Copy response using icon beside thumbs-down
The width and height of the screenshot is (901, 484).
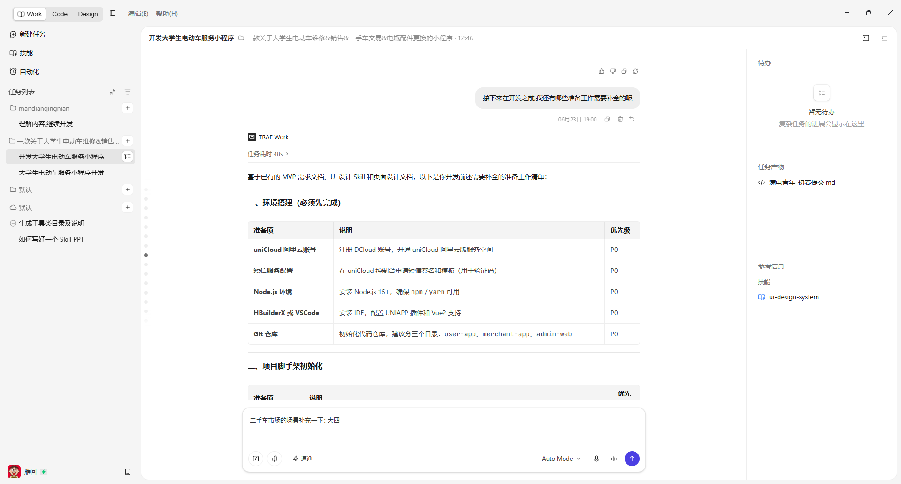(624, 71)
